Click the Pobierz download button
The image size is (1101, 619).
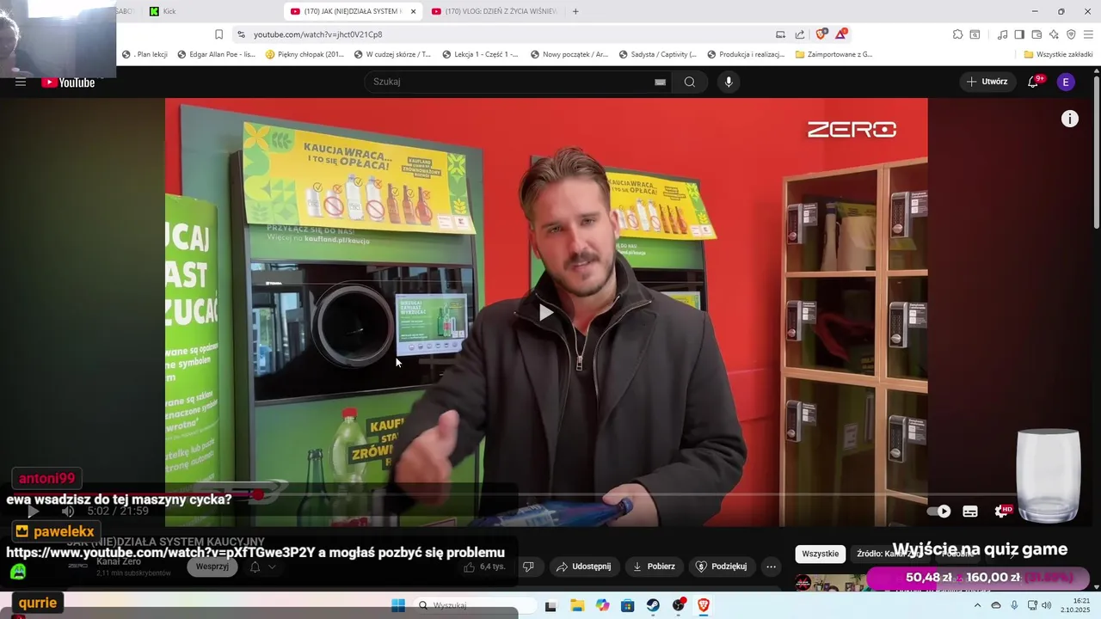(654, 567)
